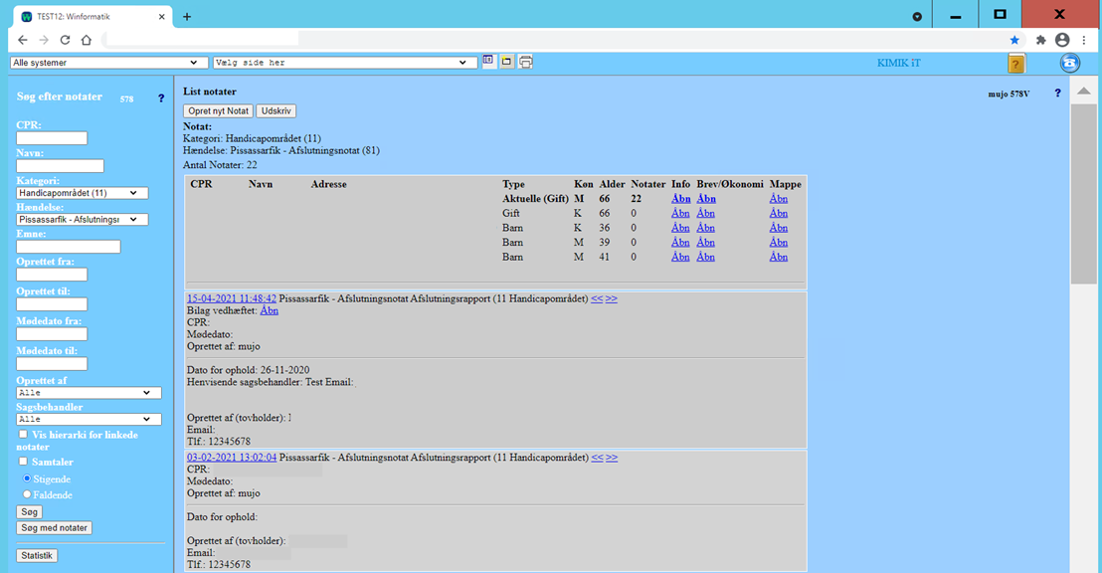Viewport: 1102px width, 573px height.
Task: Open the browser extensions puzzle icon
Action: coord(1041,40)
